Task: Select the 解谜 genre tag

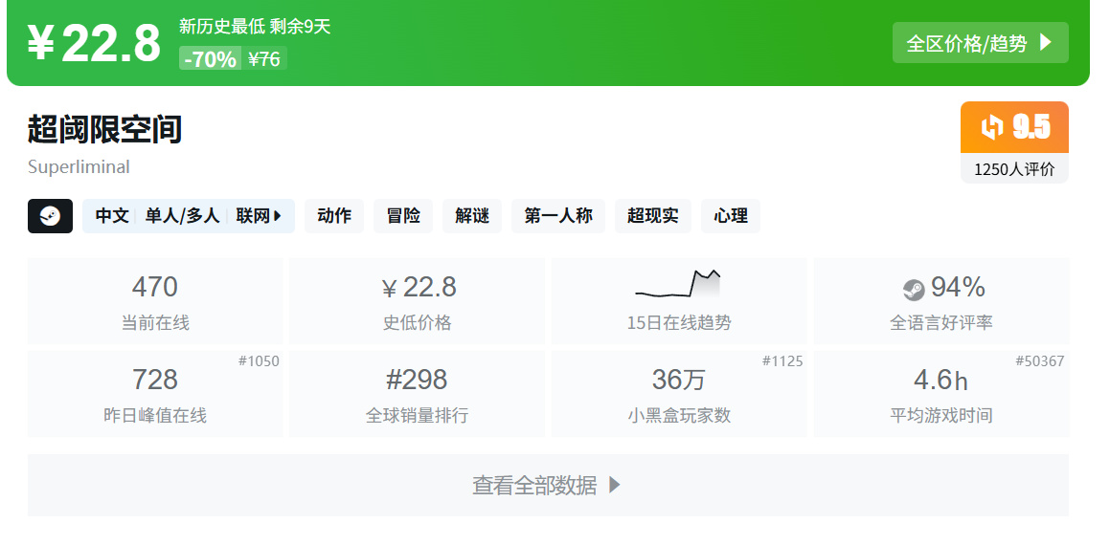Action: [472, 216]
